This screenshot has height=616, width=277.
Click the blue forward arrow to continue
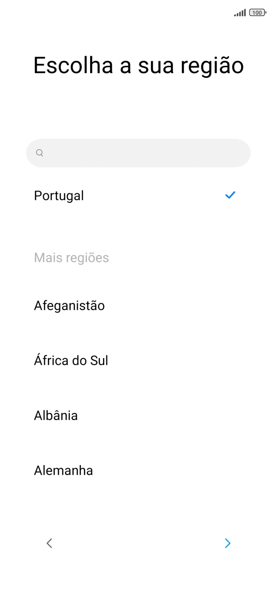228,543
